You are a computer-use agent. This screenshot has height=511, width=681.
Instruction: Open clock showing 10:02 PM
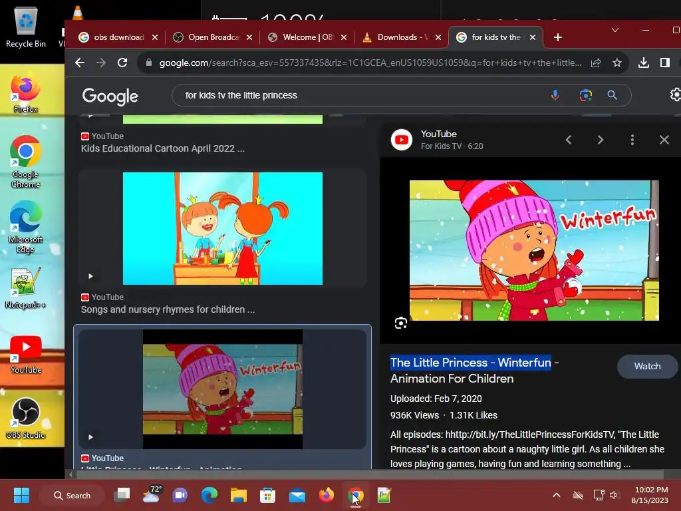pos(650,495)
